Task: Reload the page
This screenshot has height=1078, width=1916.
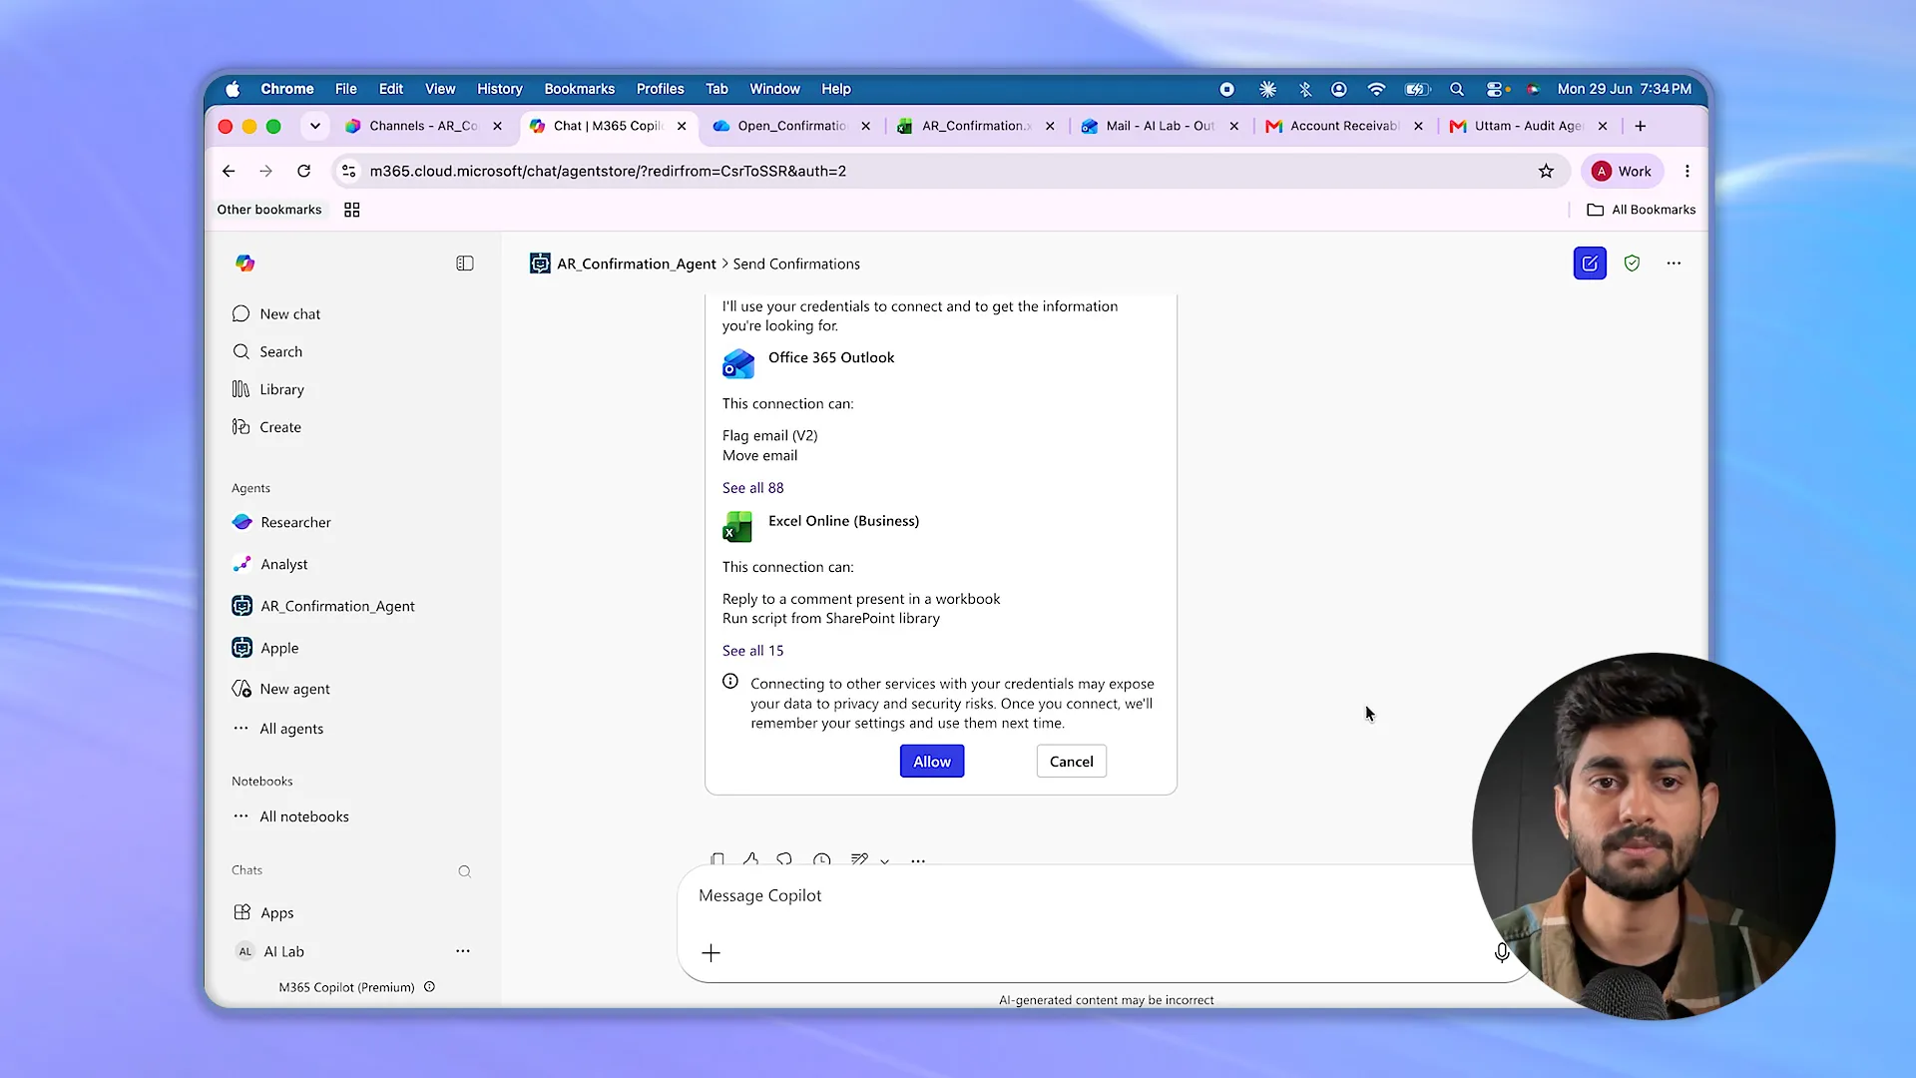Action: tap(303, 171)
